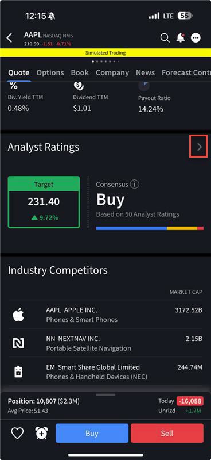Tap the blue Buy button

pyautogui.click(x=92, y=433)
